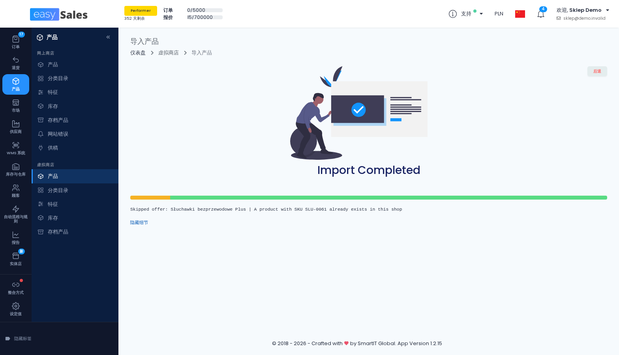Viewport: 619px width, 355px height.
Task: Open 特征 under 网上商店
Action: pos(75,92)
